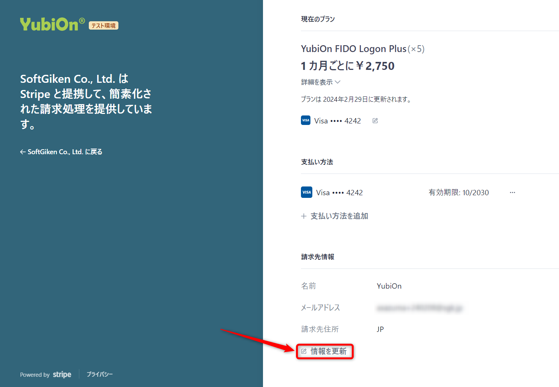The width and height of the screenshot is (559, 387).
Task: Click the 現在のプラン section heading
Action: (x=318, y=19)
